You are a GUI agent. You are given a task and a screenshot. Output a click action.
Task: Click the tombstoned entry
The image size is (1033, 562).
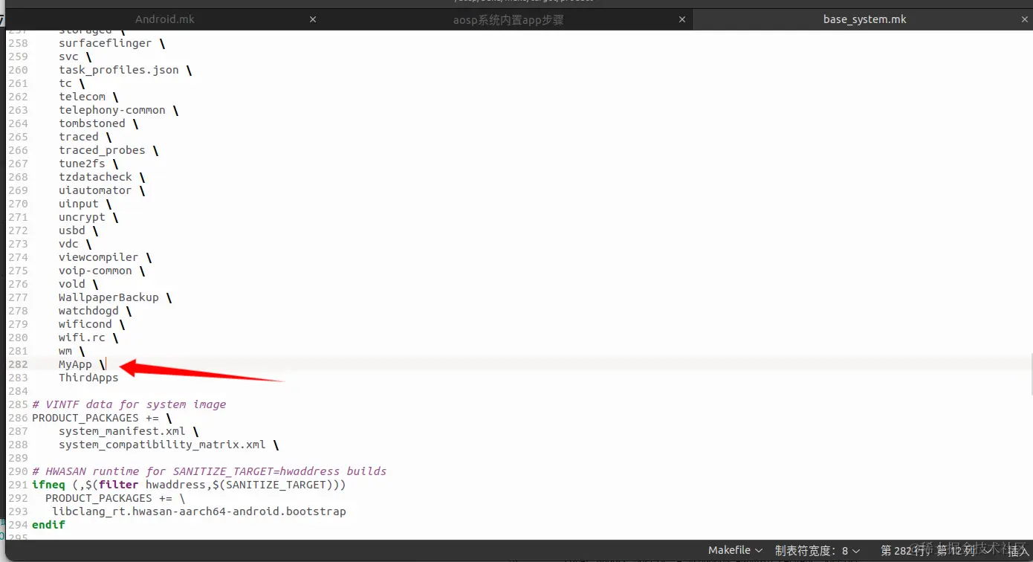92,123
